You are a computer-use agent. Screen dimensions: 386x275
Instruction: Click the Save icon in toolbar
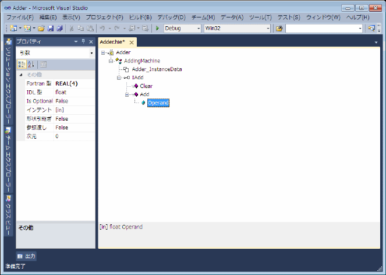coord(51,28)
